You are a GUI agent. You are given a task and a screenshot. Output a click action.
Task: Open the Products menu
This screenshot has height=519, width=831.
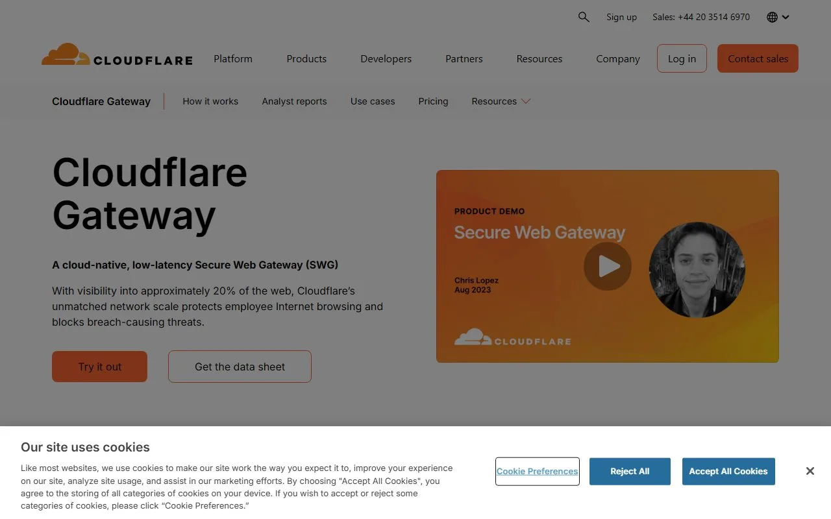(x=306, y=58)
